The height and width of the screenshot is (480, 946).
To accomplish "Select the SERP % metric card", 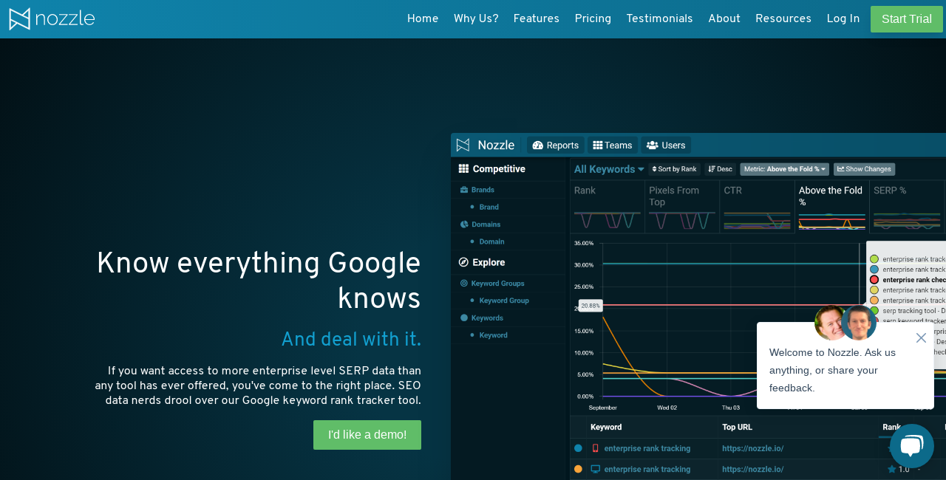I will [908, 207].
